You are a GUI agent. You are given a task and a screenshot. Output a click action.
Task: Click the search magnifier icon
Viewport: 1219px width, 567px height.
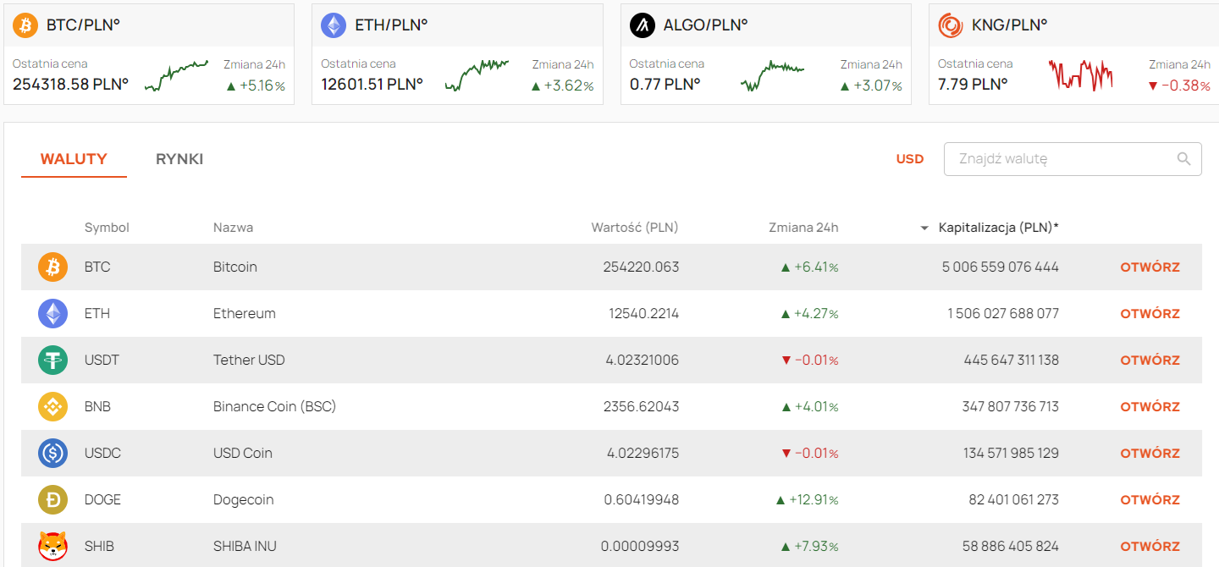coord(1183,159)
